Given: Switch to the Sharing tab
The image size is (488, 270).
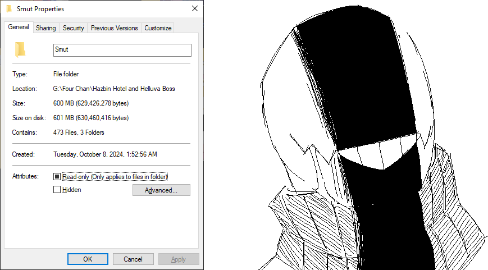Looking at the screenshot, I should coord(45,28).
